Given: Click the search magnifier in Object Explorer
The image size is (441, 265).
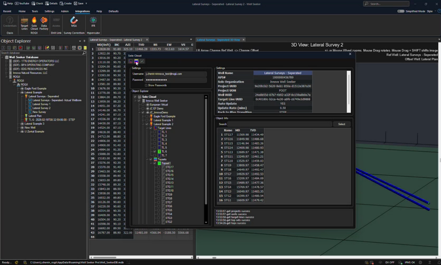Looking at the screenshot, I should tap(84, 53).
